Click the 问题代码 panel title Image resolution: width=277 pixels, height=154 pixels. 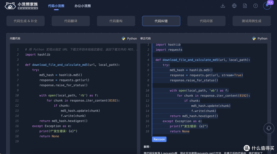[15, 38]
